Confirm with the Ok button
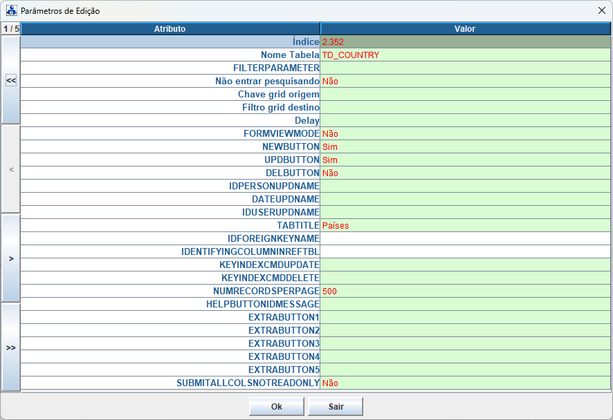613x420 pixels. pos(276,406)
